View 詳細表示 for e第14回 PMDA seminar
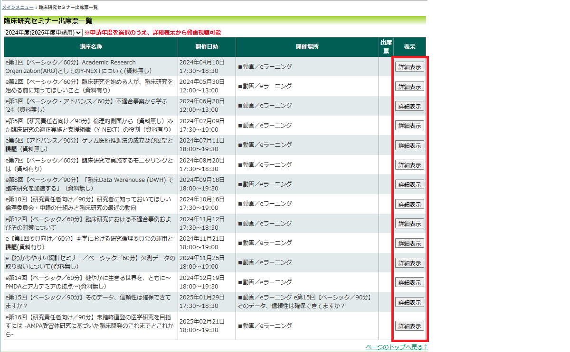570x352 pixels. coord(409,282)
